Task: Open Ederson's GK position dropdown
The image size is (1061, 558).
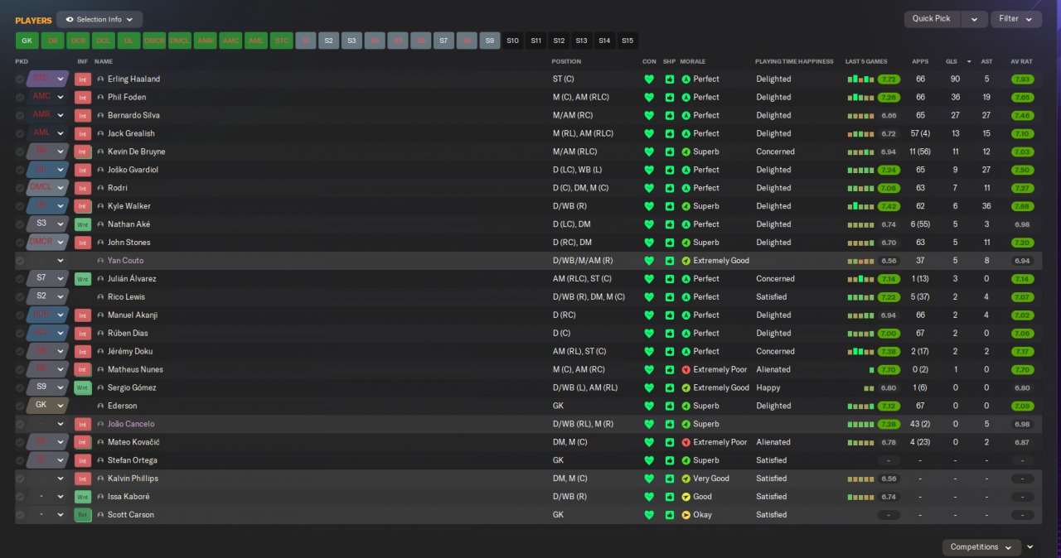Action: click(x=48, y=406)
